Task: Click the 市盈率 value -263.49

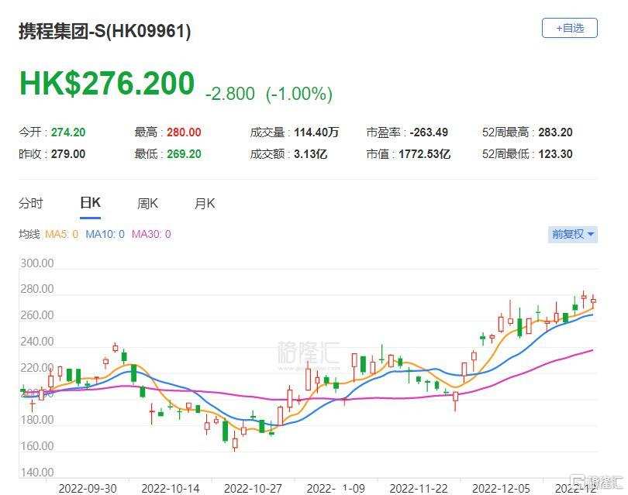Action: (429, 132)
